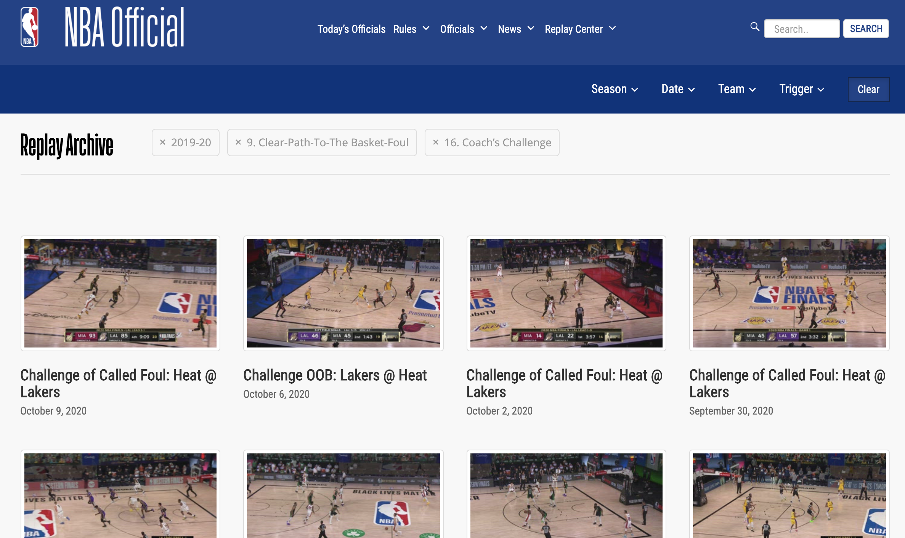Expand the Officials menu chevron
Viewport: 905px width, 538px height.
(x=484, y=29)
